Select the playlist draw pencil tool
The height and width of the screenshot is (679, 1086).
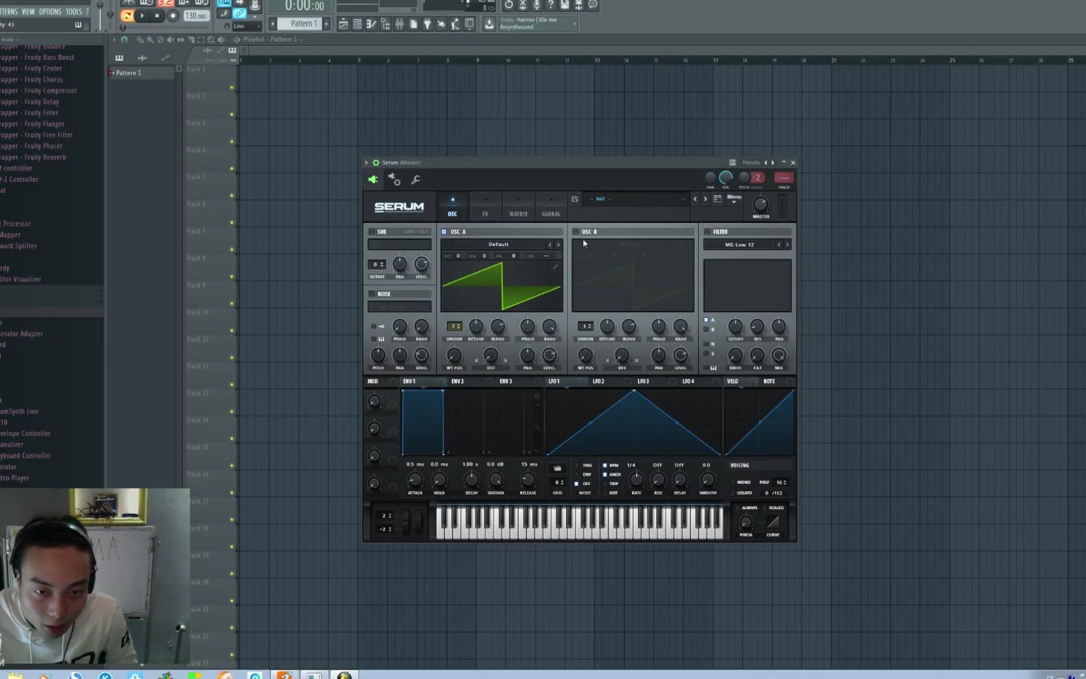point(140,40)
